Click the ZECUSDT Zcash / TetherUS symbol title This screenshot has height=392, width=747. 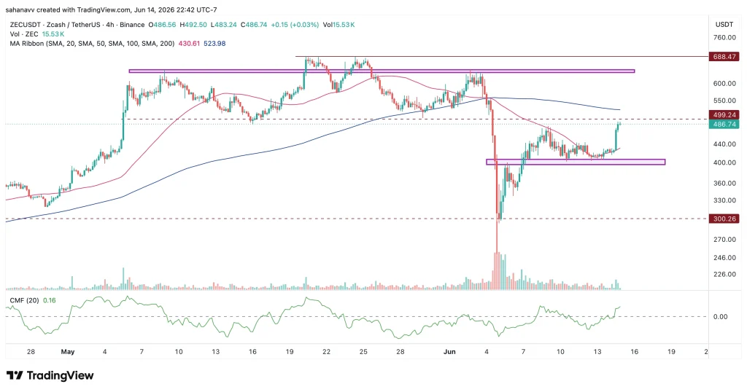77,25
